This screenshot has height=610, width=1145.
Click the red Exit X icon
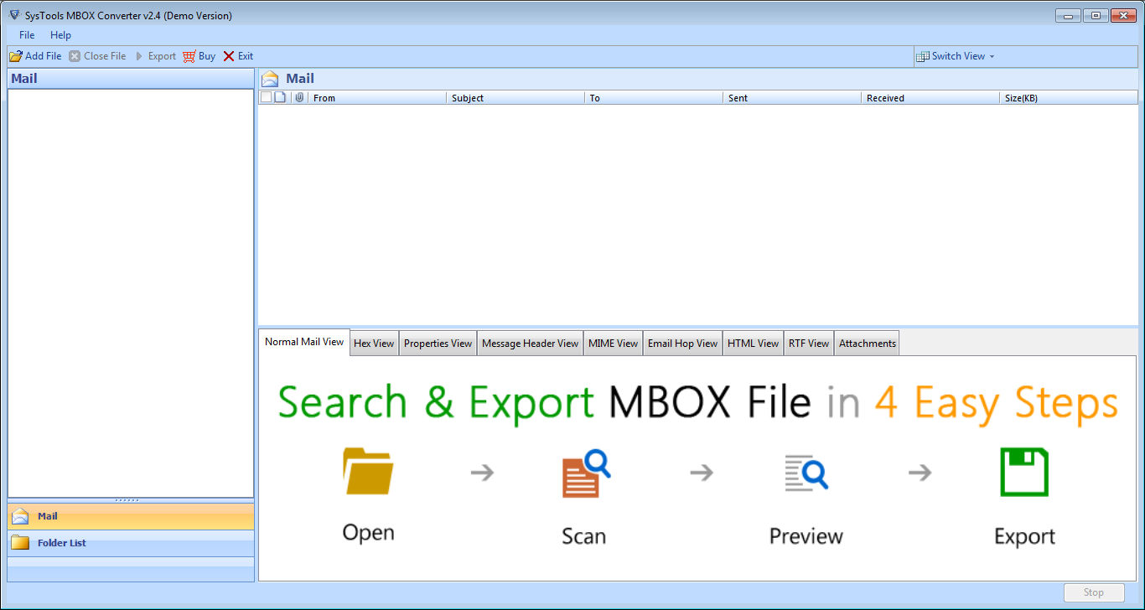point(228,56)
